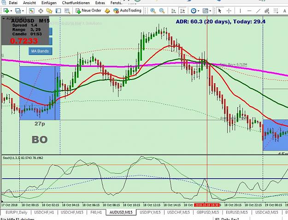Toggle chart auto scroll icon
The height and width of the screenshot is (220, 288).
tap(173, 11)
